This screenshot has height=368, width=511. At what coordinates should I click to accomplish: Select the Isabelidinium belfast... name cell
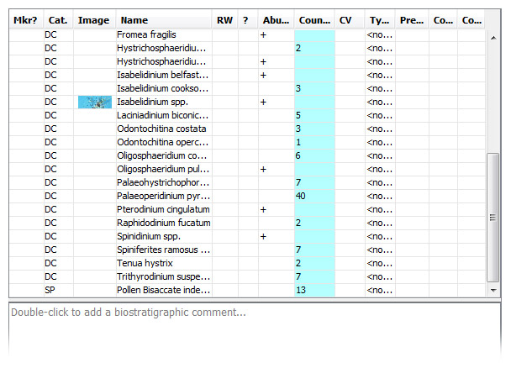click(164, 76)
